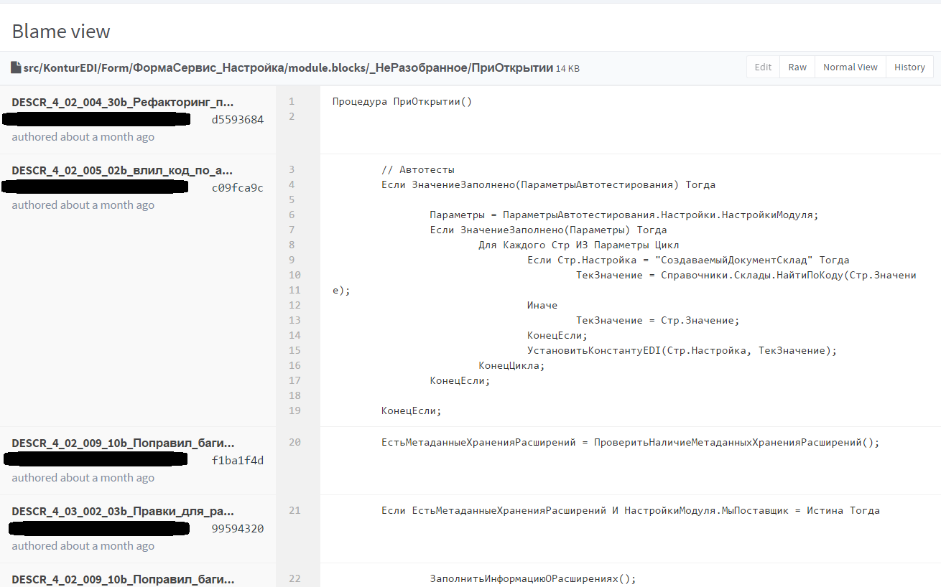
Task: Click the file path heading text
Action: pos(288,67)
